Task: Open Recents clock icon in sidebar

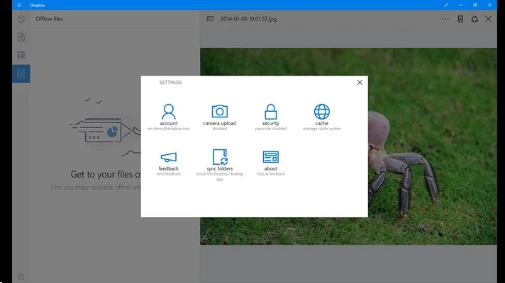Action: 21,19
